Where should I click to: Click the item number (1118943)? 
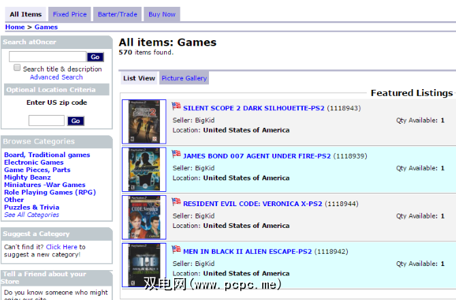[x=344, y=108]
